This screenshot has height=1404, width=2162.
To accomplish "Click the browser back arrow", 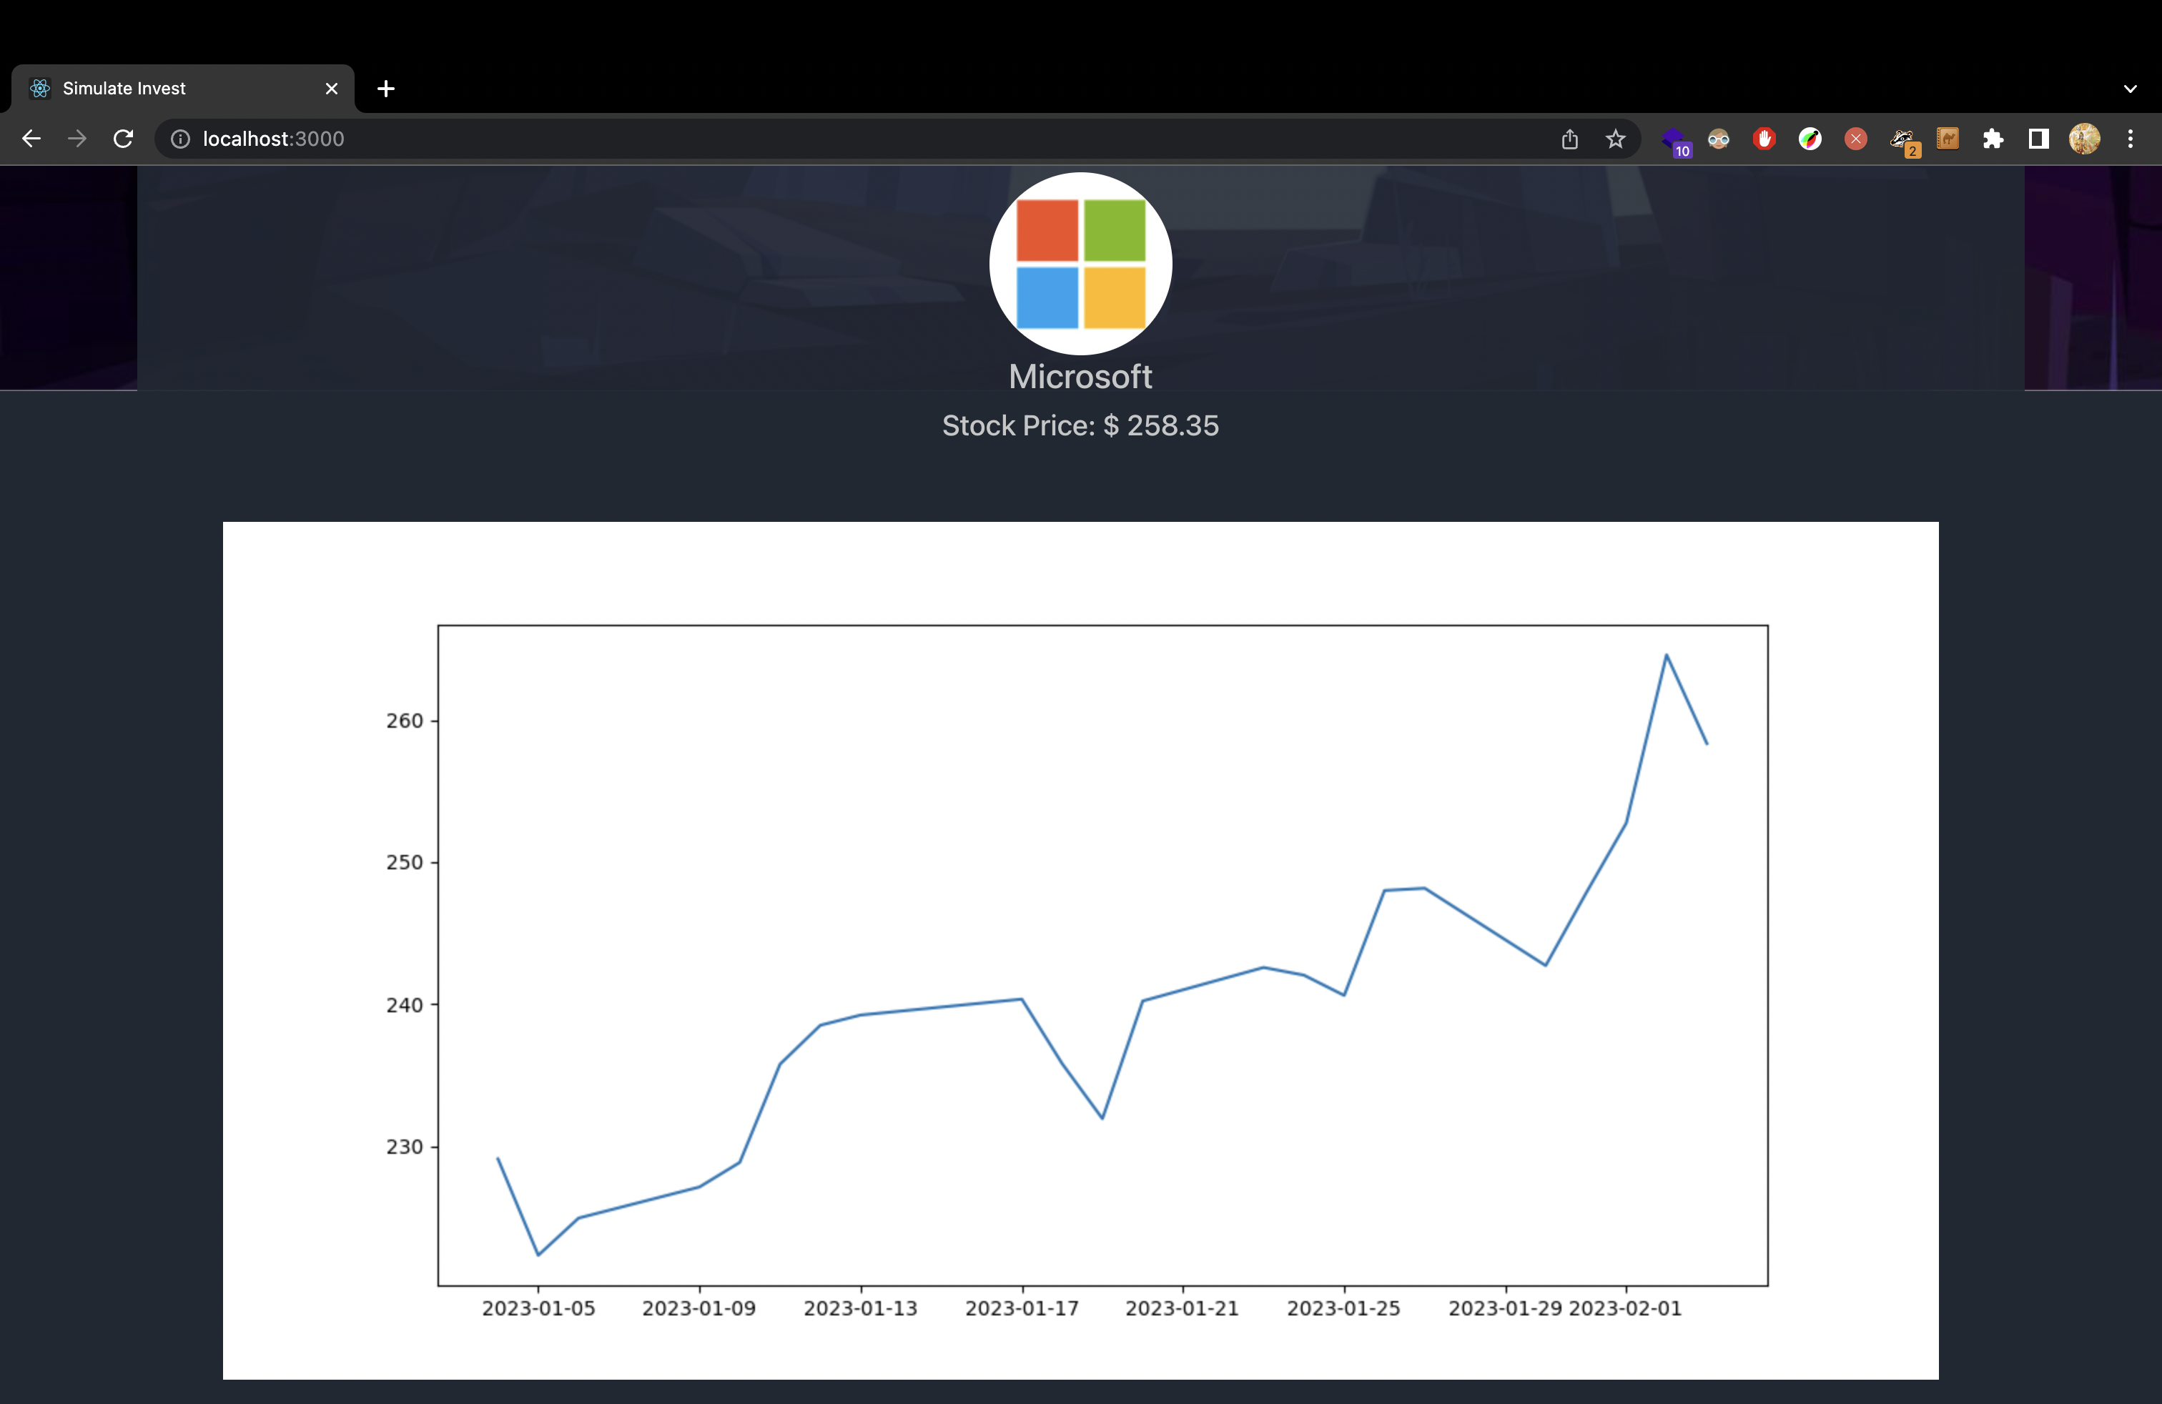I will 31,139.
